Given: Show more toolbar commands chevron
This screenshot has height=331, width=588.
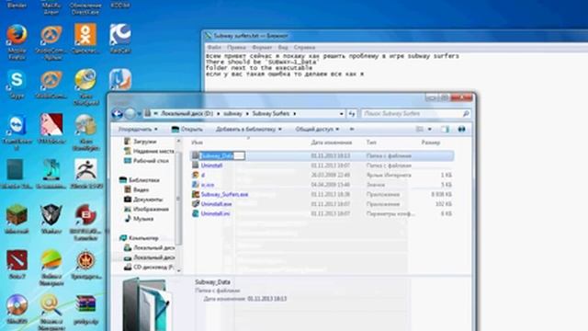Looking at the screenshot, I should [352, 129].
